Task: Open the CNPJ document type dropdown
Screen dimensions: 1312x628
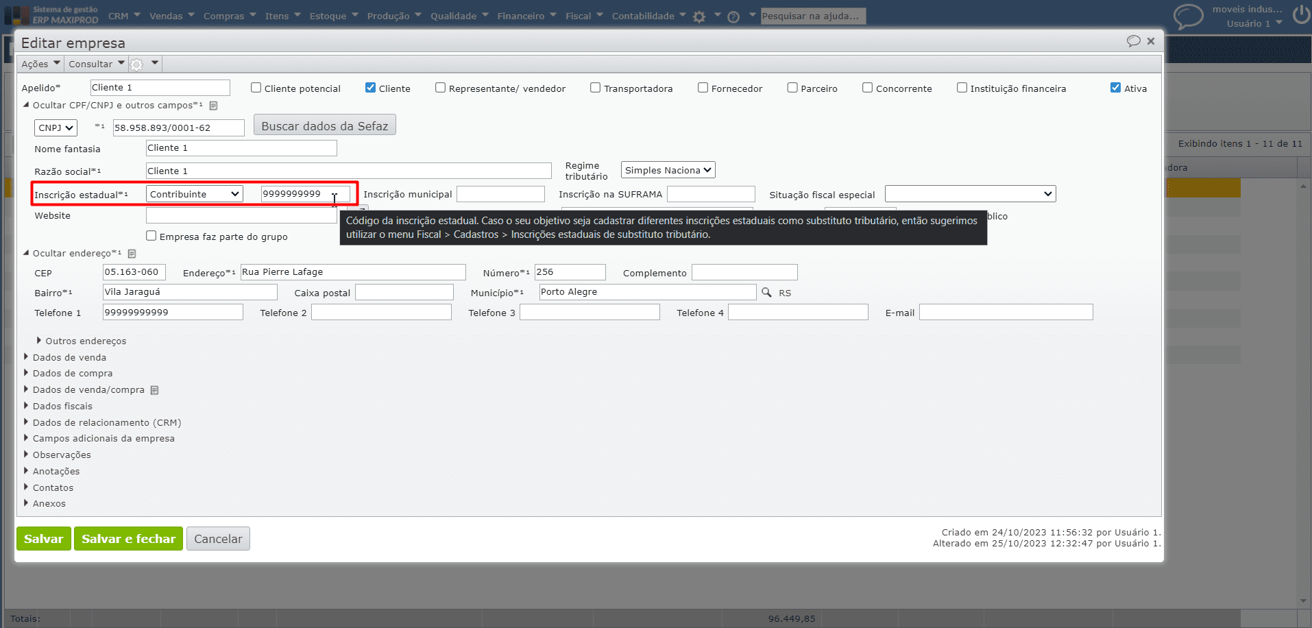Action: click(x=56, y=128)
